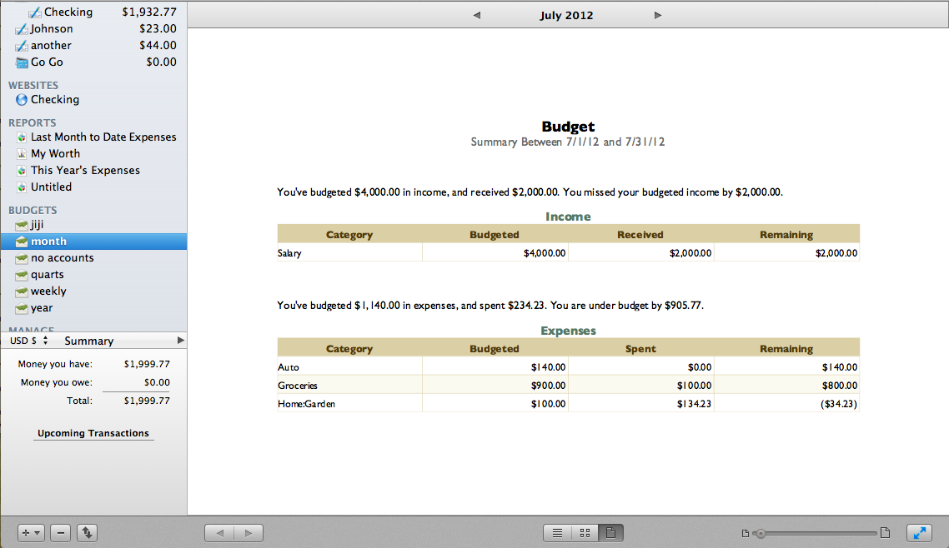Click the Upcoming Transactions link
This screenshot has height=548, width=949.
point(93,433)
